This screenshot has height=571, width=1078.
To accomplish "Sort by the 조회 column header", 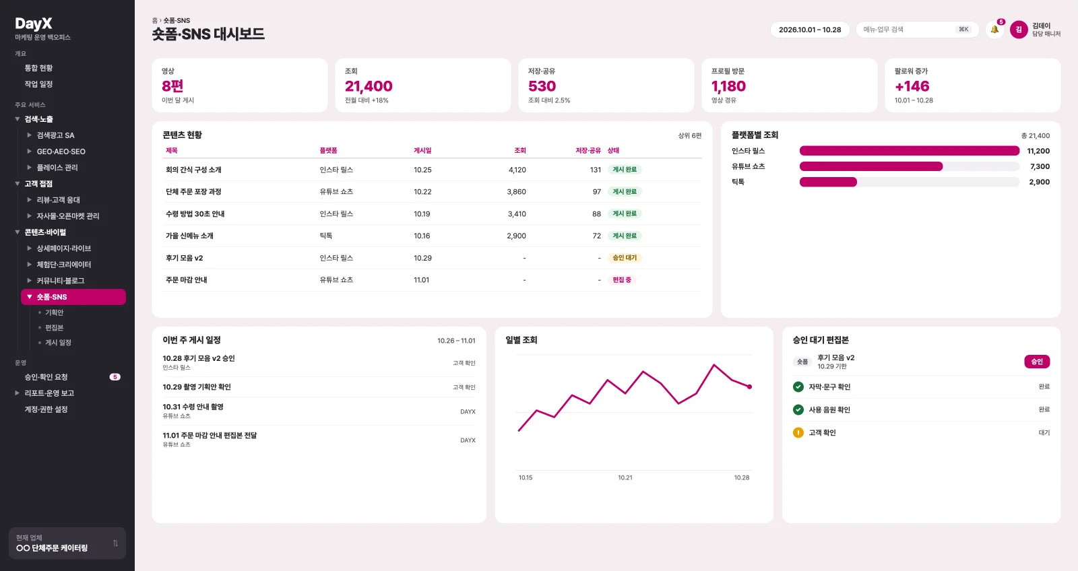I will 520,151.
